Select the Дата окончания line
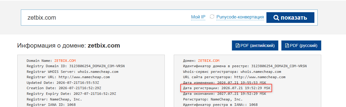346x107 pixels. (224, 94)
